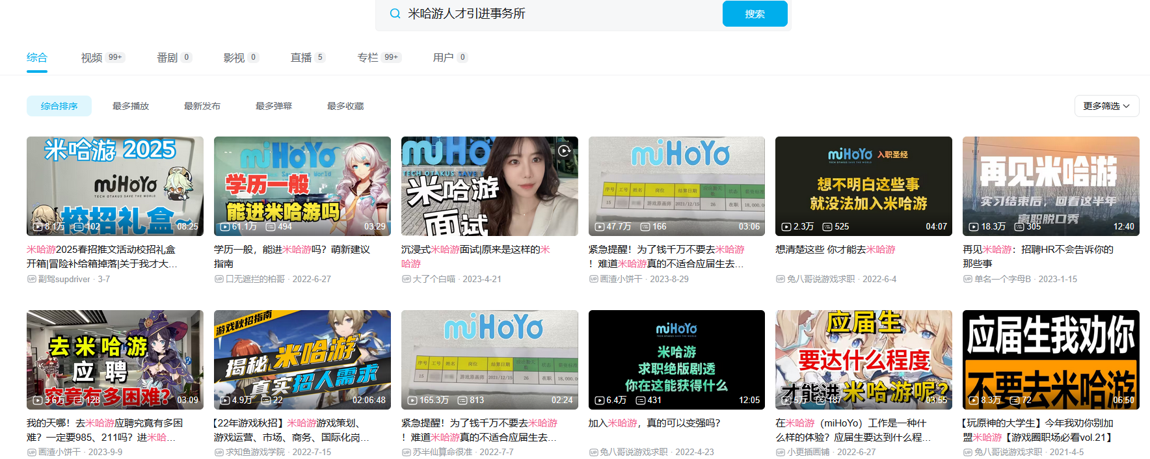Viewport: 1150px width, 459px height.
Task: Open the 02:24 miHoYo salary table thumbnail
Action: click(490, 360)
